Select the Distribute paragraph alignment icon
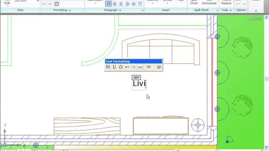Screen dimensions: 269x151 (x=140, y=4)
